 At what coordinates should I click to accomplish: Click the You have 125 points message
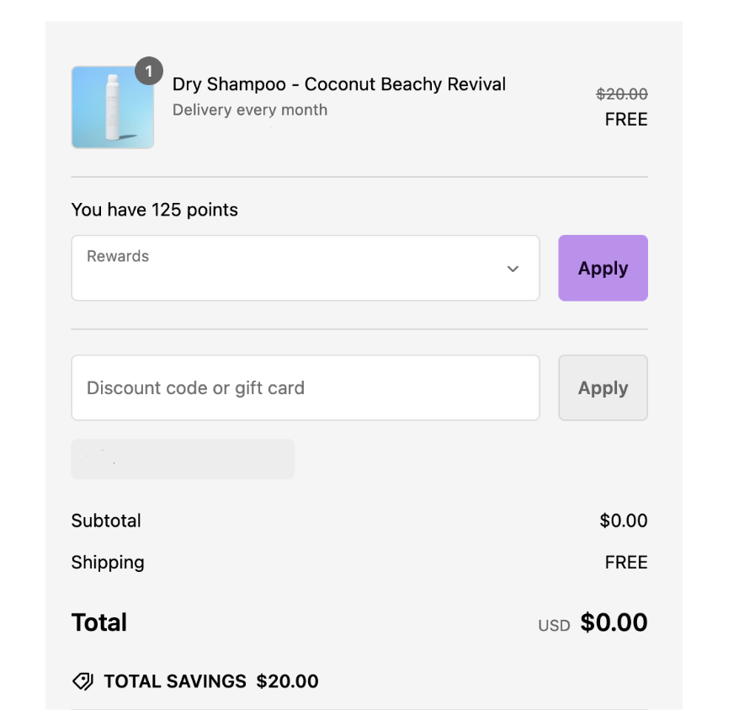pos(154,210)
